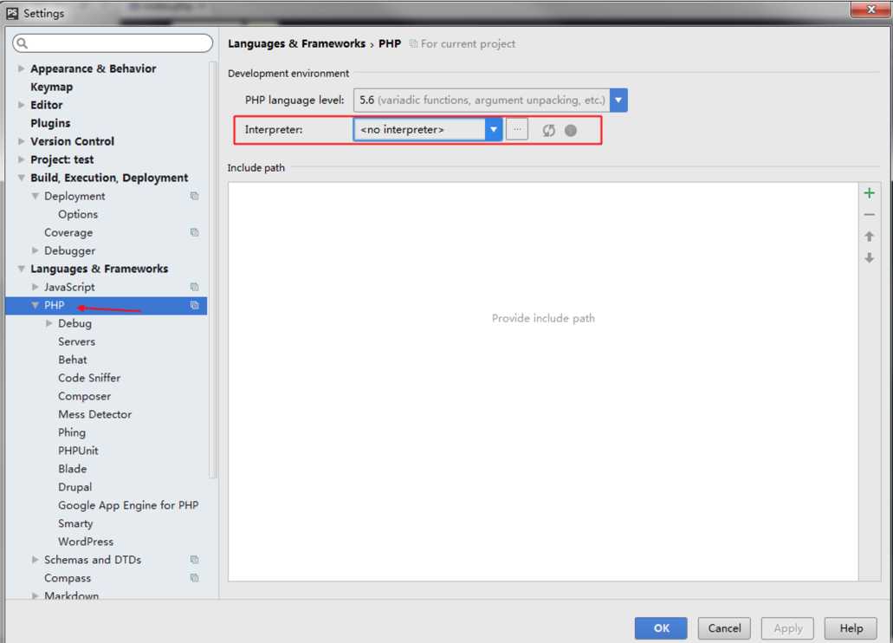Open the interpreter browse ellipsis button
Screen dimensions: 893x643
(517, 129)
